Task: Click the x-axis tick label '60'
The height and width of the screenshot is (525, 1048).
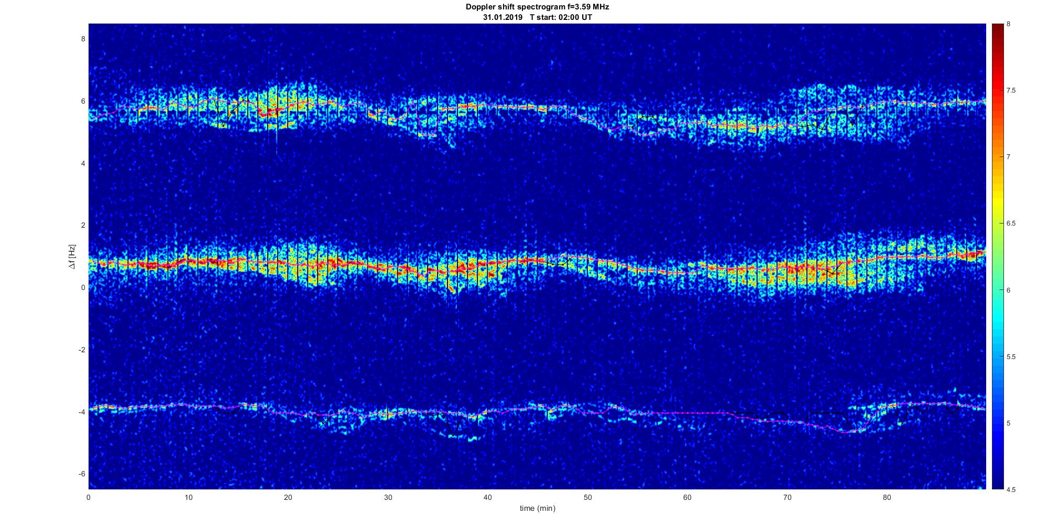Action: click(687, 497)
